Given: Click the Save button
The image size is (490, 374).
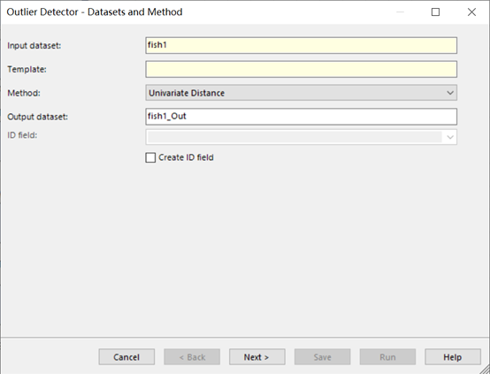Looking at the screenshot, I should pos(322,357).
